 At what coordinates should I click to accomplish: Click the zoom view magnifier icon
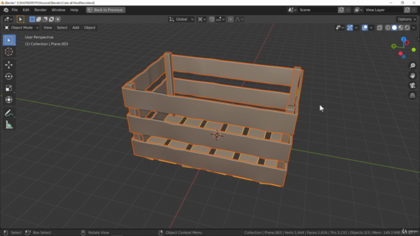(x=413, y=66)
